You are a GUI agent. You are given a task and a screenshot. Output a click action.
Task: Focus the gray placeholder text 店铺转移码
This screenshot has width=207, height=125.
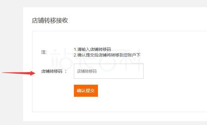pyautogui.click(x=87, y=71)
